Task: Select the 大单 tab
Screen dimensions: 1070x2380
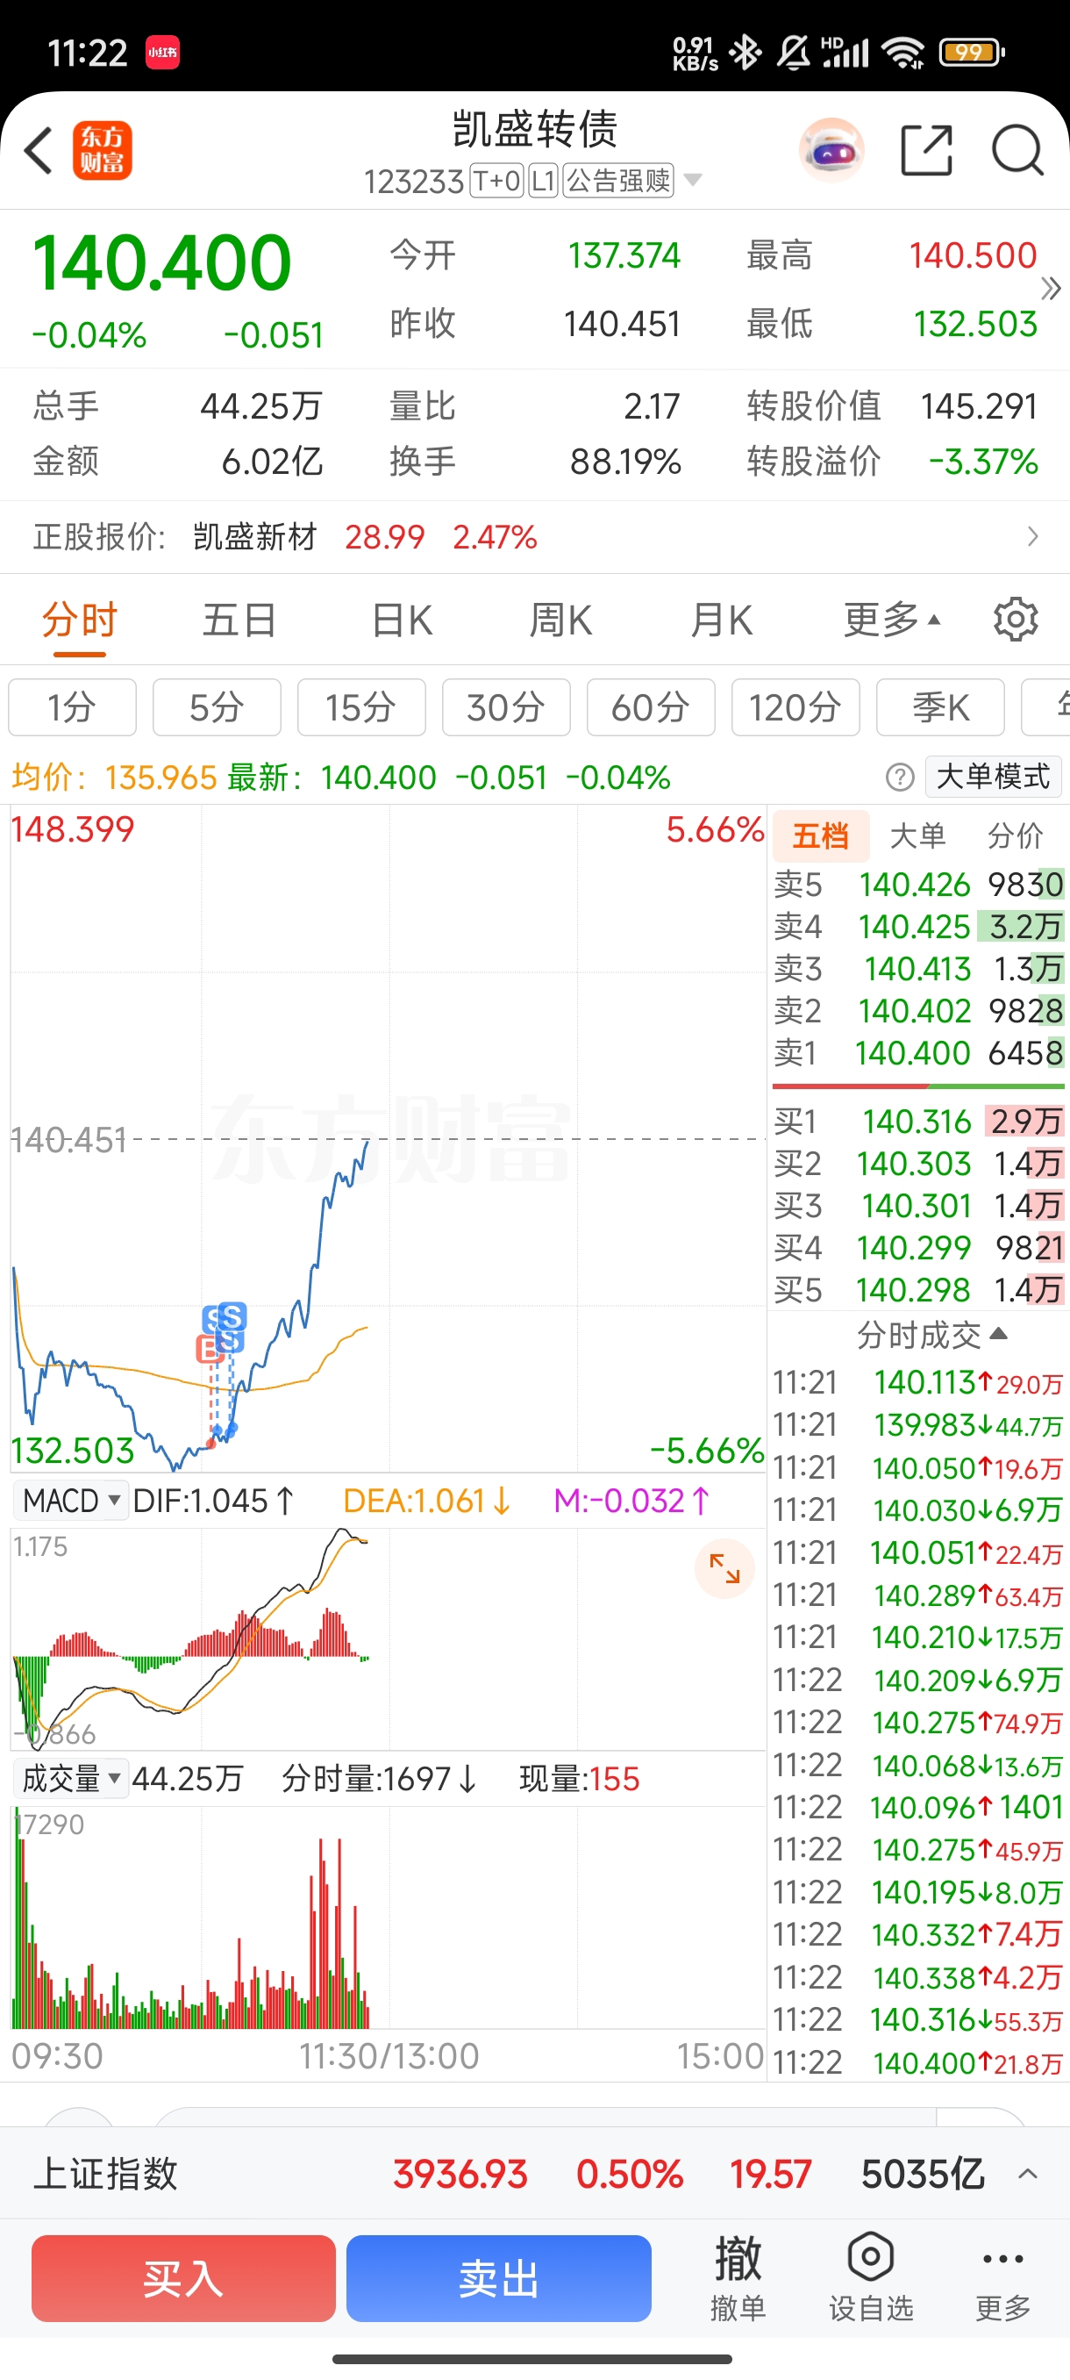Action: tap(917, 835)
